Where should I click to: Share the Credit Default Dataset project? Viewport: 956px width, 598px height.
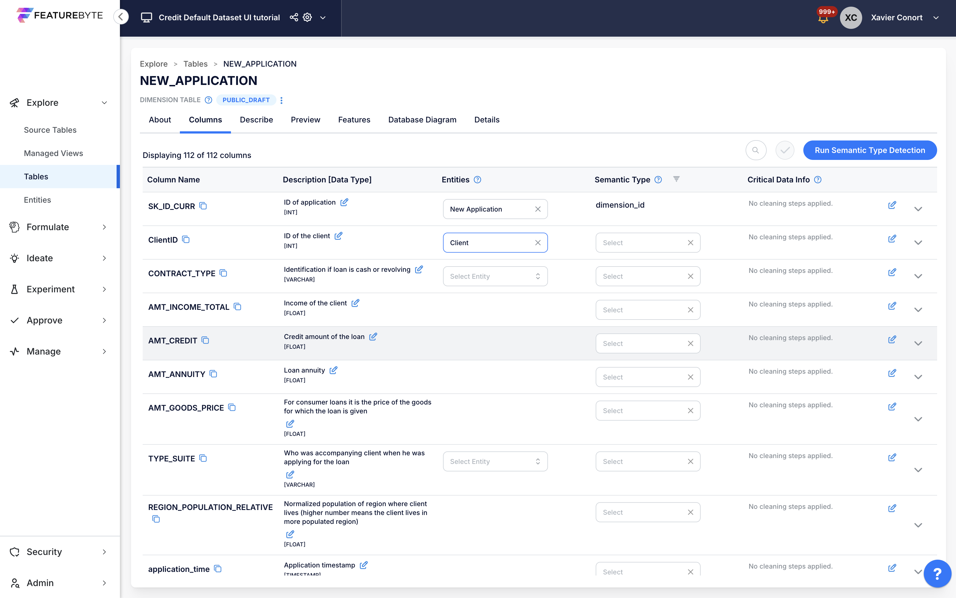pyautogui.click(x=293, y=17)
